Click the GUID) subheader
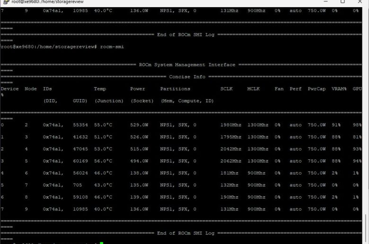The width and height of the screenshot is (369, 244). (80, 101)
